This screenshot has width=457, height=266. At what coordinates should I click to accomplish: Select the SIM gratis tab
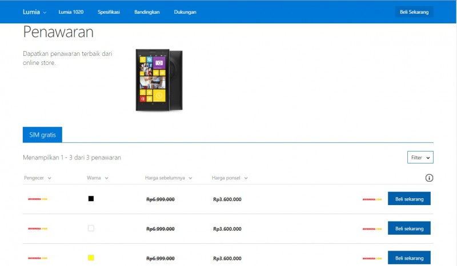(42, 134)
